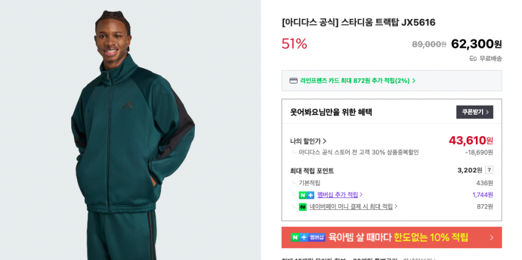Open the 육아템 살 때마다 10% 적립 banner
This screenshot has width=522, height=260.
tap(392, 237)
